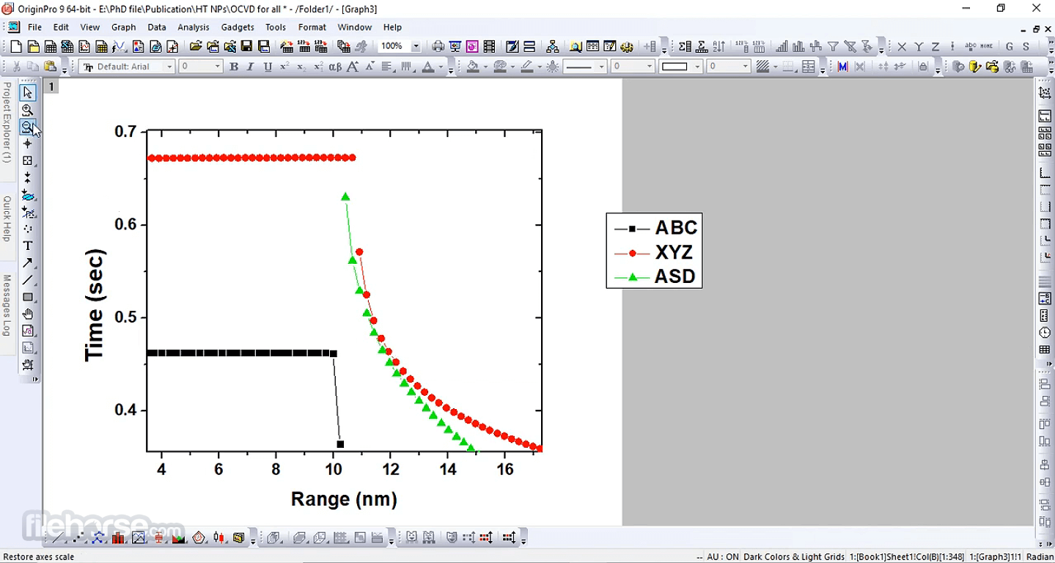Select the Pan hand tool
Screen dimensions: 1055x563
pos(28,314)
